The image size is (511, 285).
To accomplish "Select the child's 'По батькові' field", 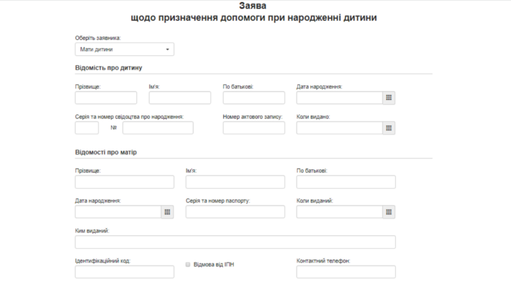I will pyautogui.click(x=254, y=98).
